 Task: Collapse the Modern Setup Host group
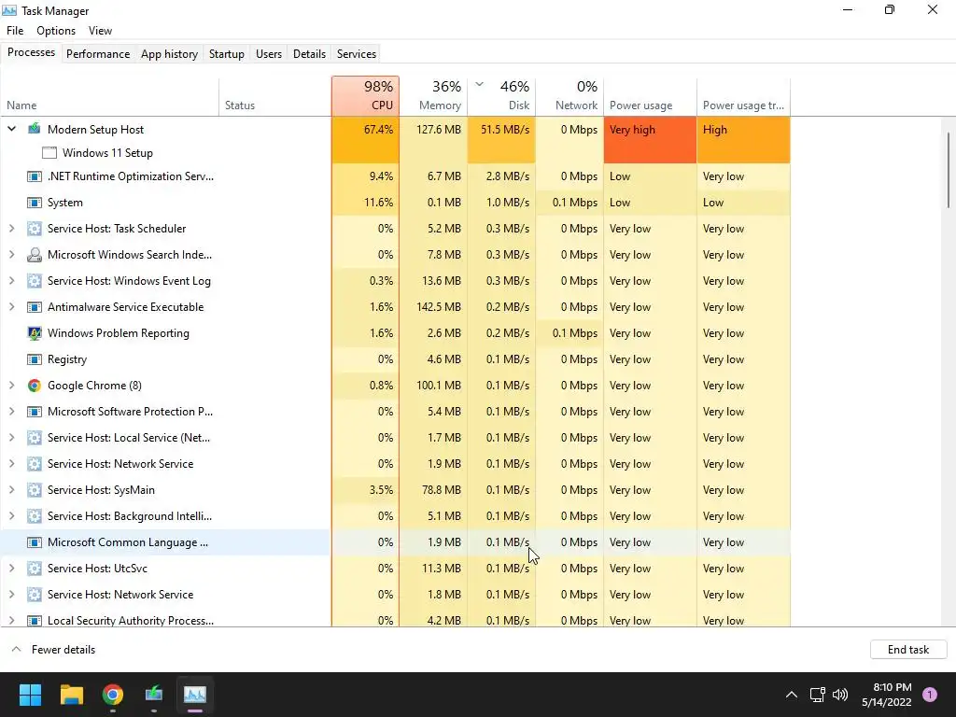point(11,129)
